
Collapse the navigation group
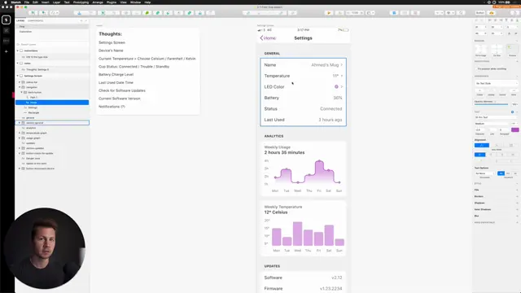(20, 87)
